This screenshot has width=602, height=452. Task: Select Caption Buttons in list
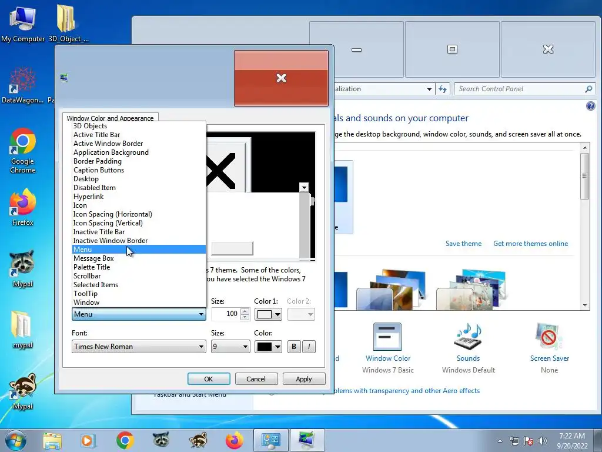(x=139, y=170)
